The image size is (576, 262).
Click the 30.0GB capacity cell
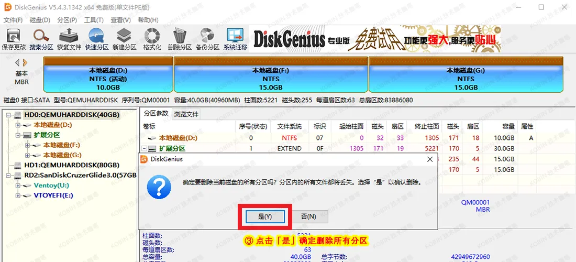click(x=504, y=148)
